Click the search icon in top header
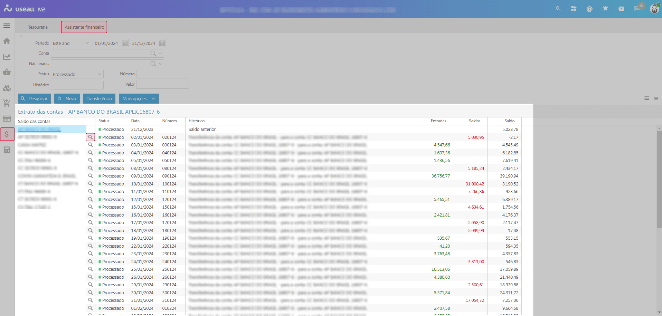The image size is (662, 316). pos(558,9)
